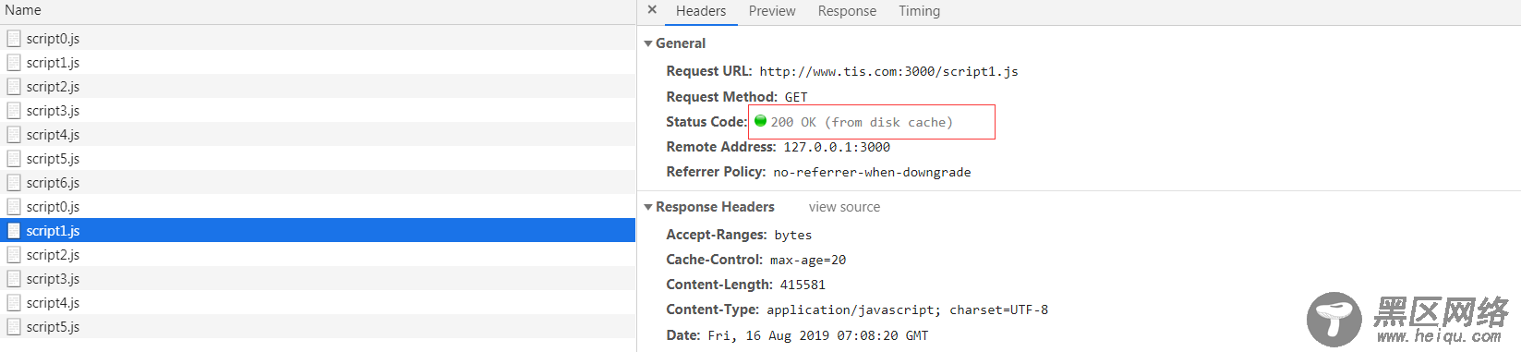Image resolution: width=1521 pixels, height=352 pixels.
Task: Click the file icon next to script6.js
Action: tap(14, 183)
